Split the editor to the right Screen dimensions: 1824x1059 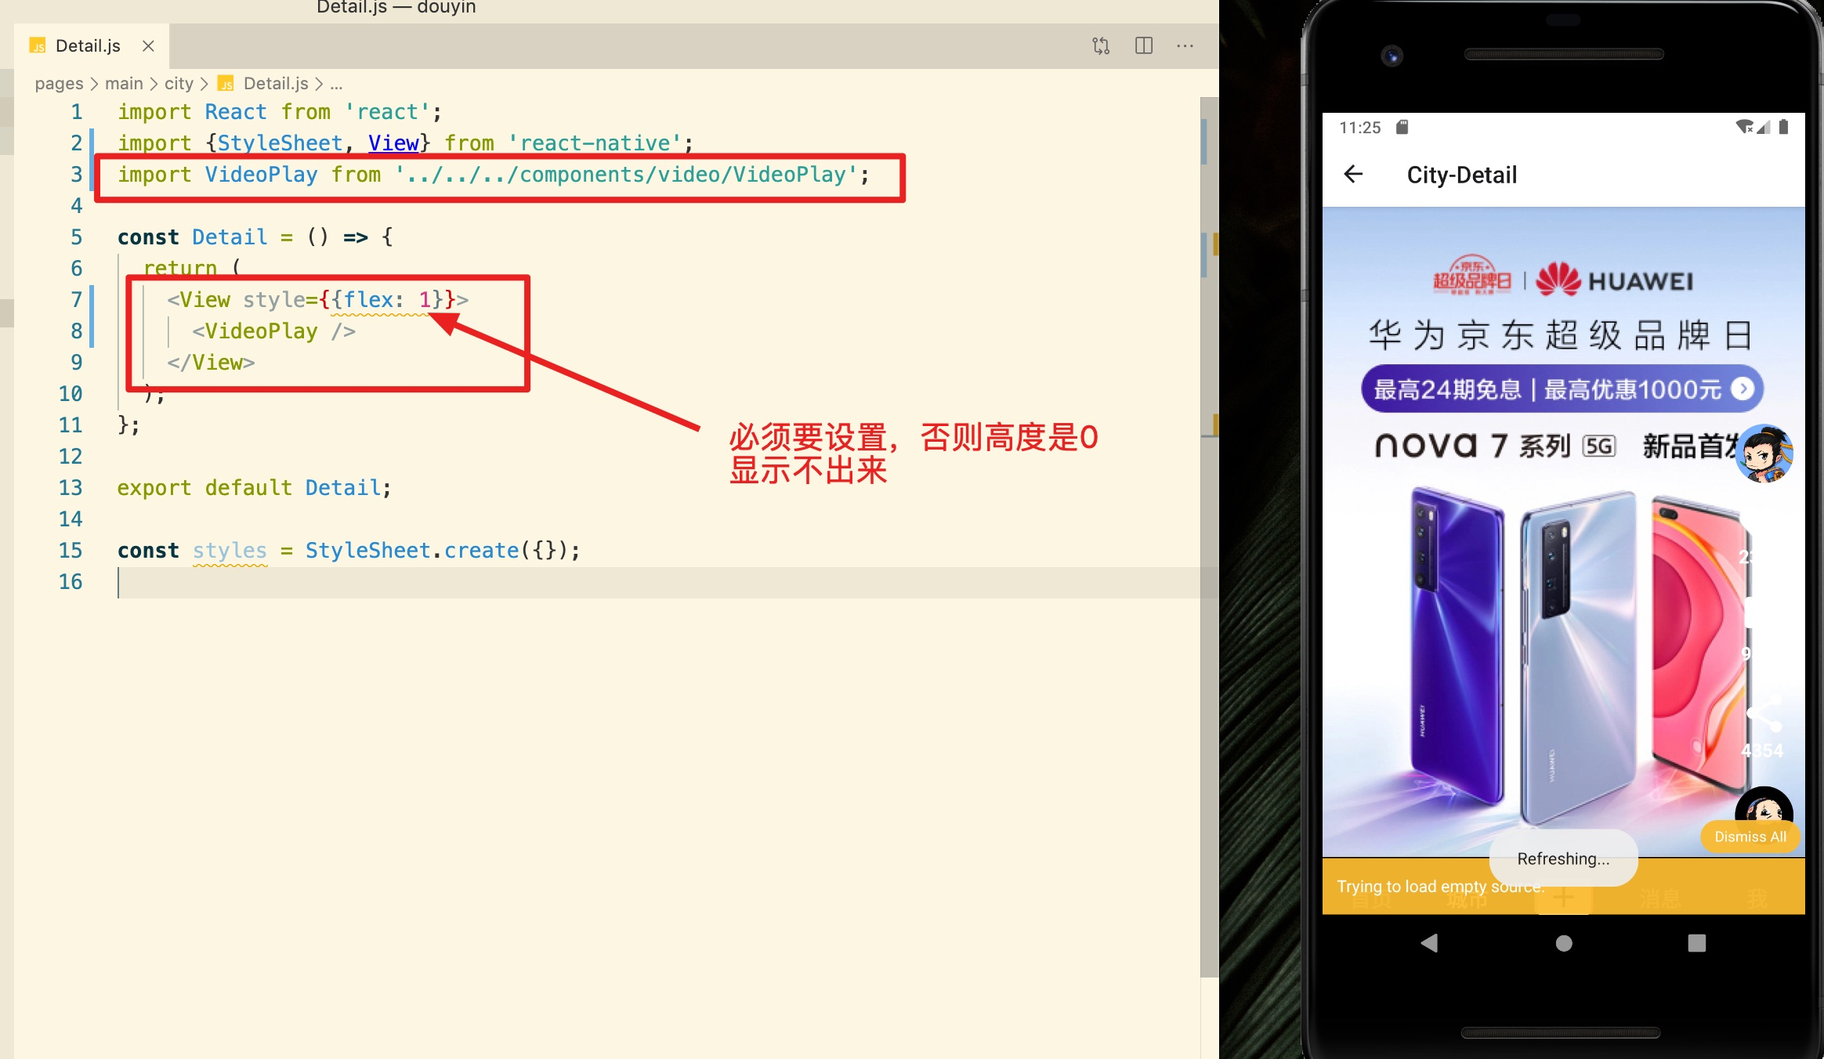coord(1144,46)
